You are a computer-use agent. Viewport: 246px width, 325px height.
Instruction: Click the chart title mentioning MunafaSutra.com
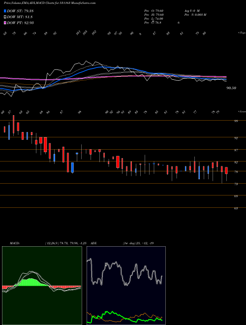coord(50,3)
